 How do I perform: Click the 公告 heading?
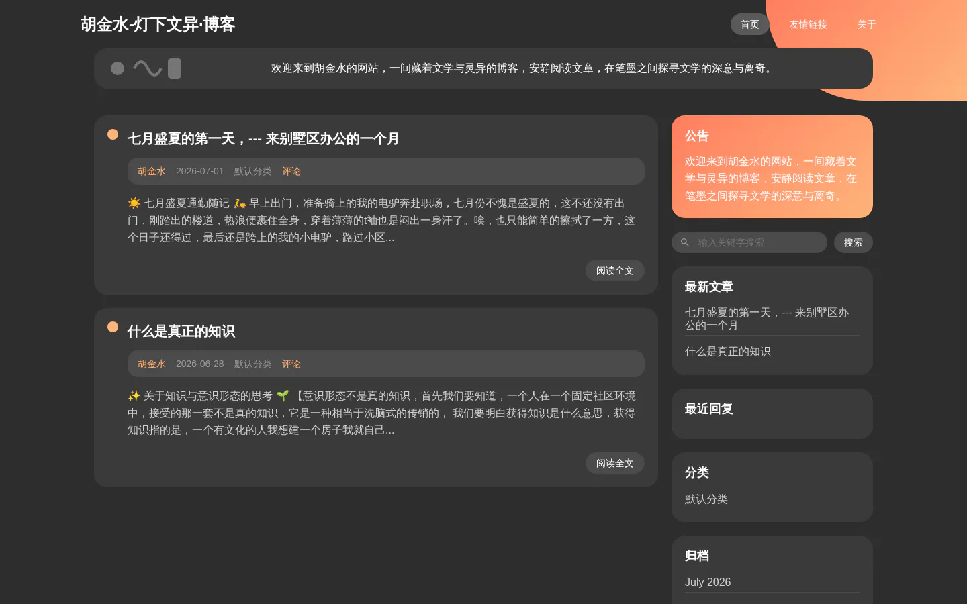pos(697,136)
